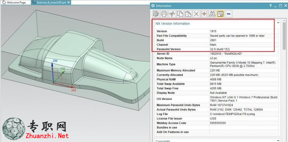
Task: Click the Build value 2801
Action: (213, 40)
